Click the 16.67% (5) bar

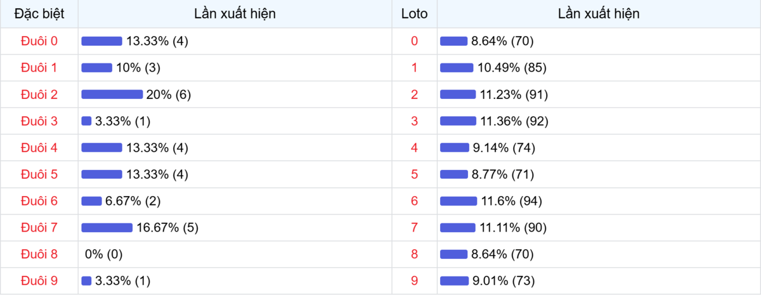coord(107,228)
